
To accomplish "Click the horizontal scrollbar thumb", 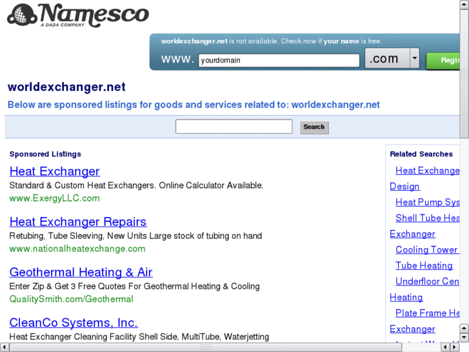I will (206, 347).
